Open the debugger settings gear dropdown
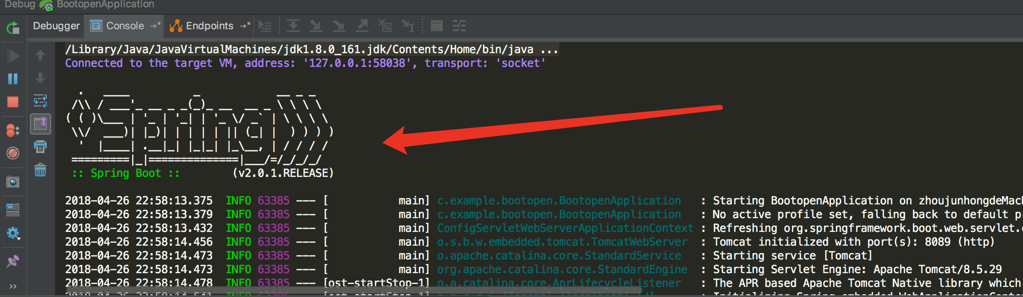The image size is (1023, 297). [13, 233]
